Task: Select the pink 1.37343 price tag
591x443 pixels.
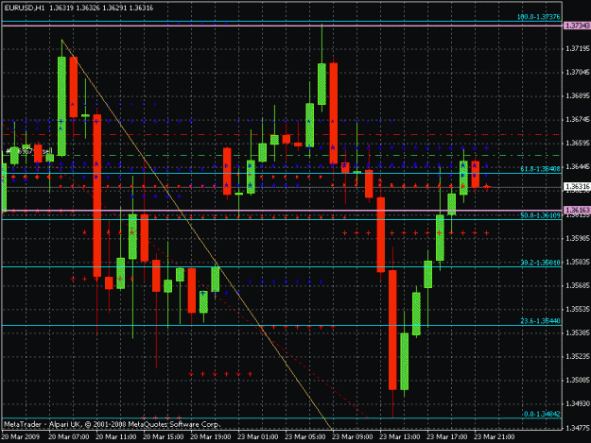Action: (577, 26)
